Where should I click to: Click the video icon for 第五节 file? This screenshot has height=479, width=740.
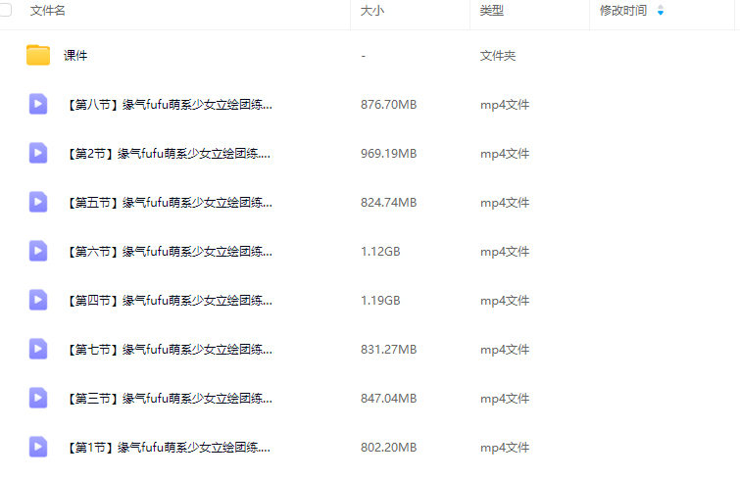coord(38,202)
